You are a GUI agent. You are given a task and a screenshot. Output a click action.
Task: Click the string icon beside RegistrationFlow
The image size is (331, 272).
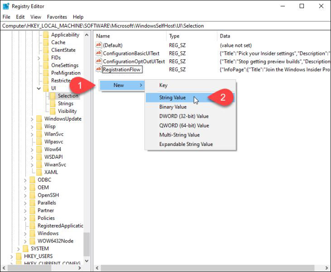coord(99,69)
